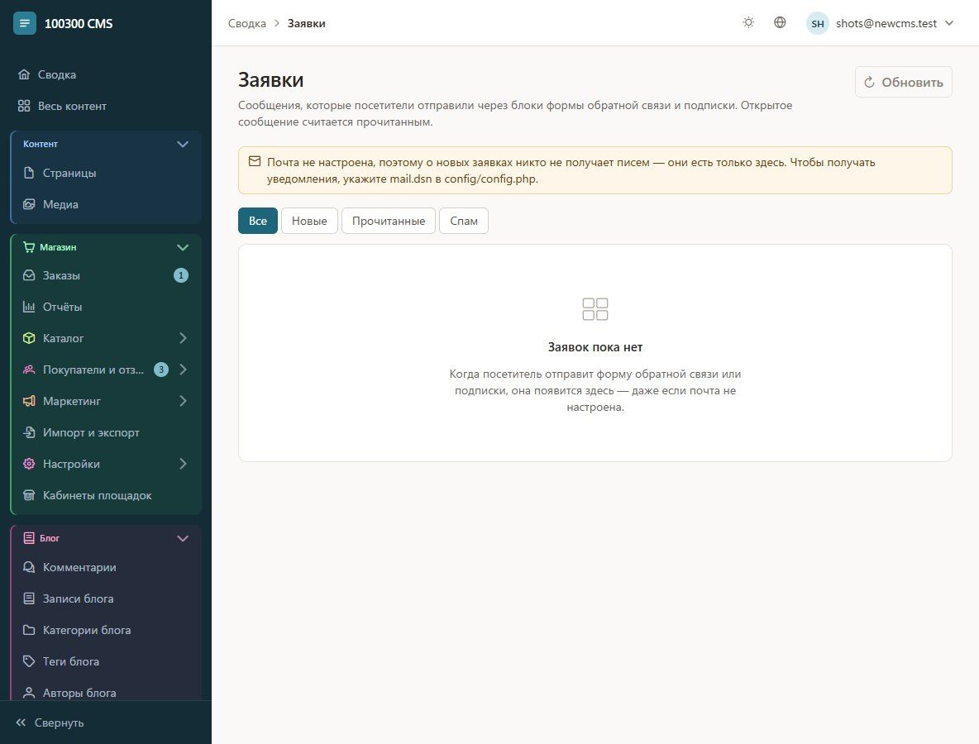Open Страницы in the sidebar

106,173
